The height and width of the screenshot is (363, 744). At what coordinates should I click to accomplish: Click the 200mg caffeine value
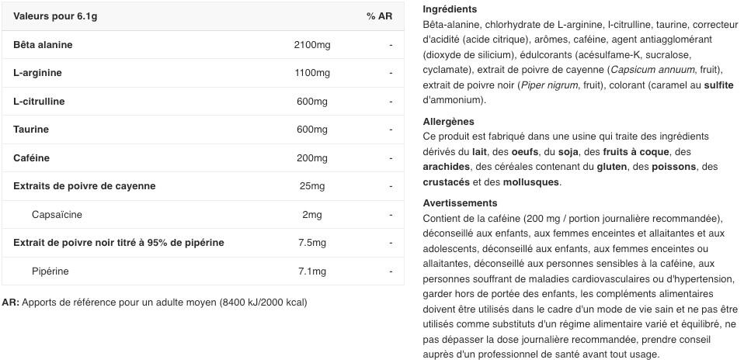311,158
